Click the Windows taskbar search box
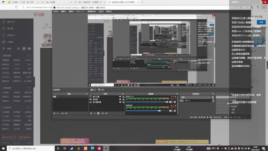The width and height of the screenshot is (268, 151). (x=31, y=148)
